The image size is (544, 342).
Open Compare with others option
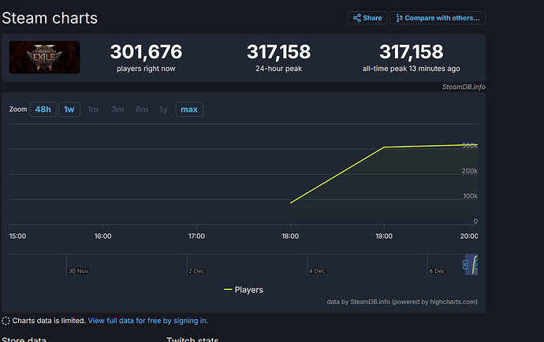[x=438, y=18]
